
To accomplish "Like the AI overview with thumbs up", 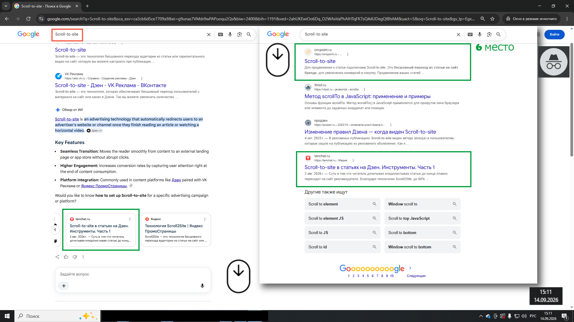I will [x=66, y=257].
